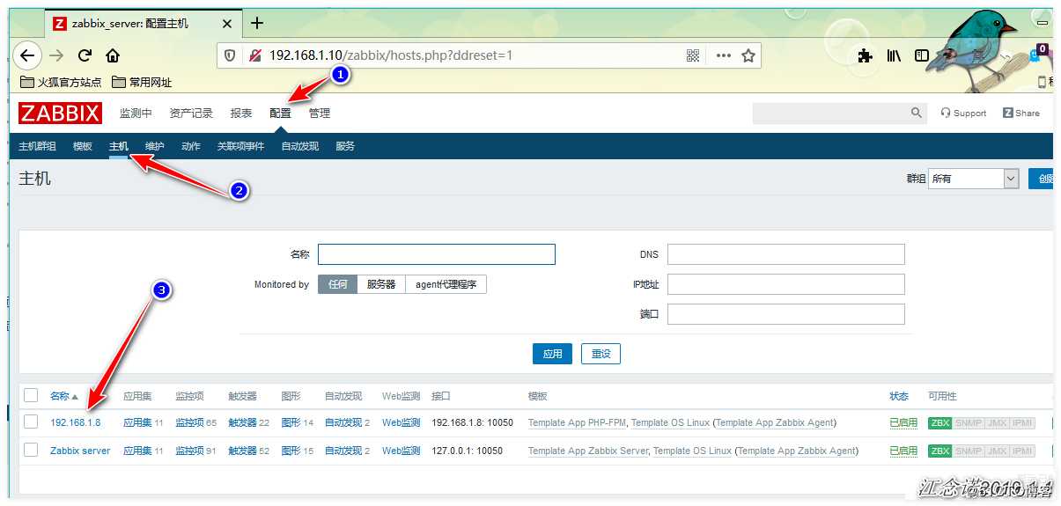Click the 应用 filter button
This screenshot has width=1061, height=506.
click(552, 354)
